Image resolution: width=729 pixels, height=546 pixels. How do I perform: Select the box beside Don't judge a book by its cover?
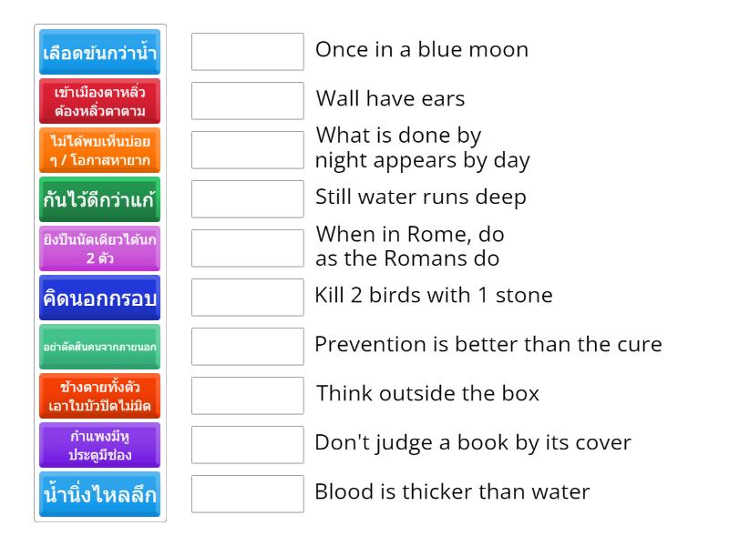point(248,444)
